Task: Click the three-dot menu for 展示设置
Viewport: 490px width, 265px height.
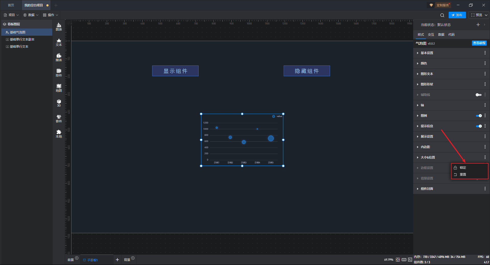Action: 485,137
